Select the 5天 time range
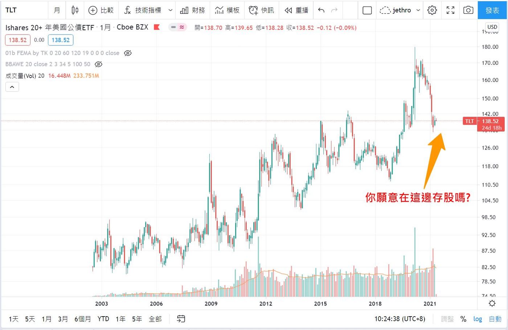508x330 pixels. pyautogui.click(x=30, y=319)
